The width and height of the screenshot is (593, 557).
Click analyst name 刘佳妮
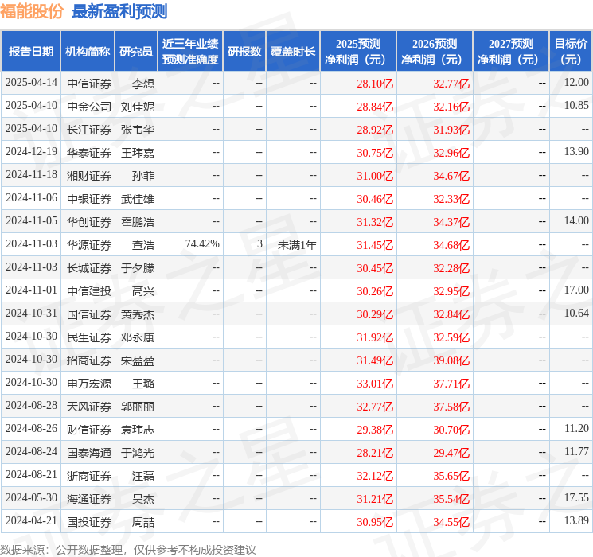pyautogui.click(x=137, y=107)
